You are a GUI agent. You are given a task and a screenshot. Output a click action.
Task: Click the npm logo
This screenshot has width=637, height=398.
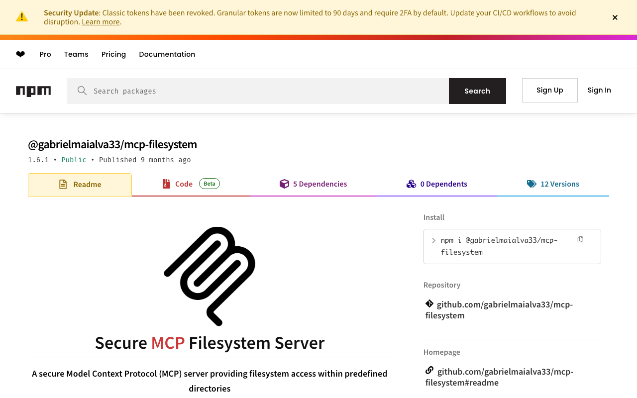tap(33, 91)
